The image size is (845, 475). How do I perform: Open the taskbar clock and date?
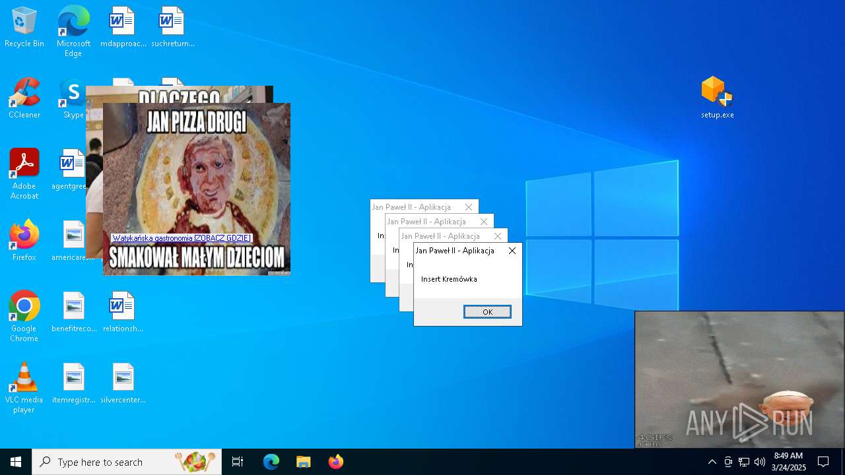pyautogui.click(x=788, y=462)
